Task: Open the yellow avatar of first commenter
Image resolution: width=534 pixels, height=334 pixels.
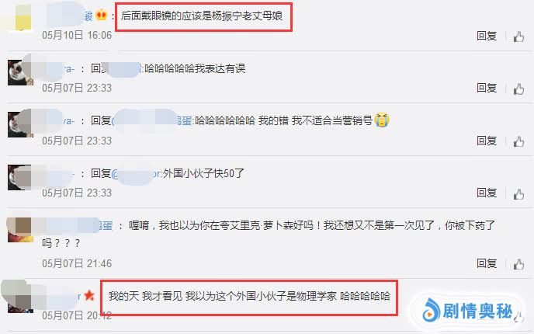Action: pos(19,18)
